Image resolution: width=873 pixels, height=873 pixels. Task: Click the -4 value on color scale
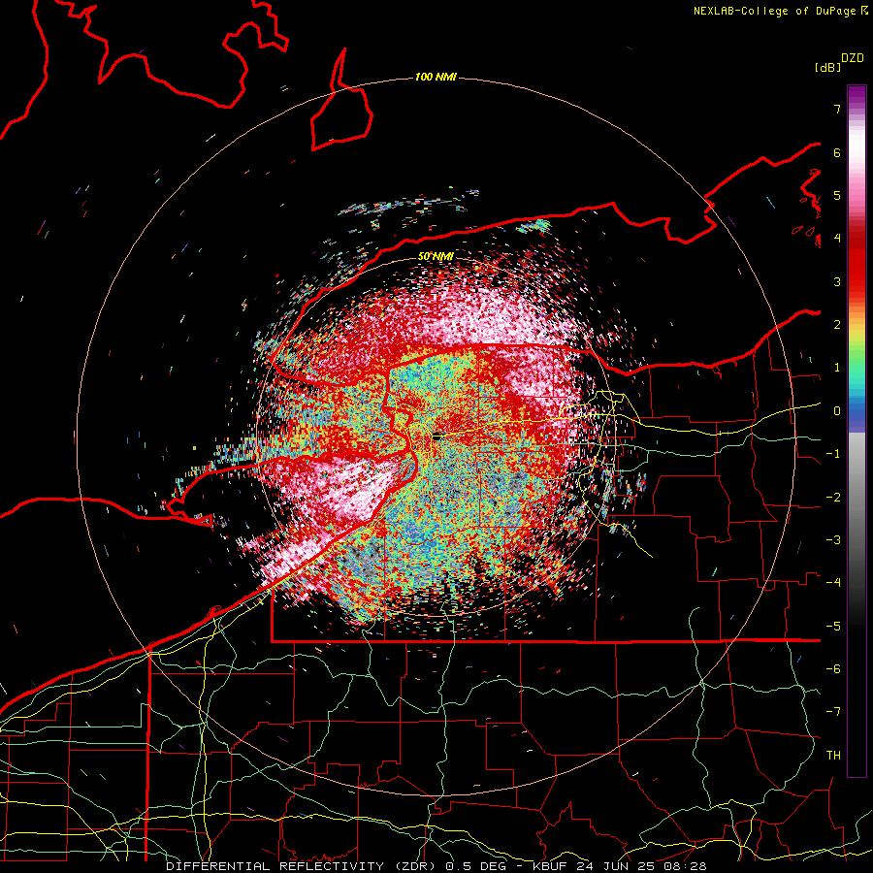tap(833, 583)
